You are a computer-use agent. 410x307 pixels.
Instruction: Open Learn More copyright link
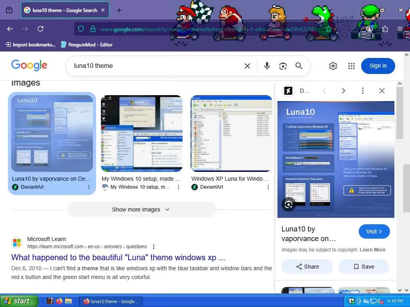coord(372,250)
